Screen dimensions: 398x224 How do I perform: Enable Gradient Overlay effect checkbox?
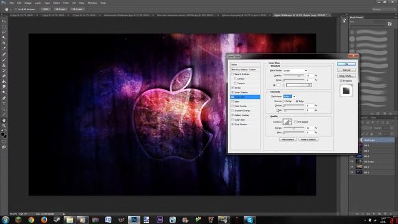tap(232, 111)
